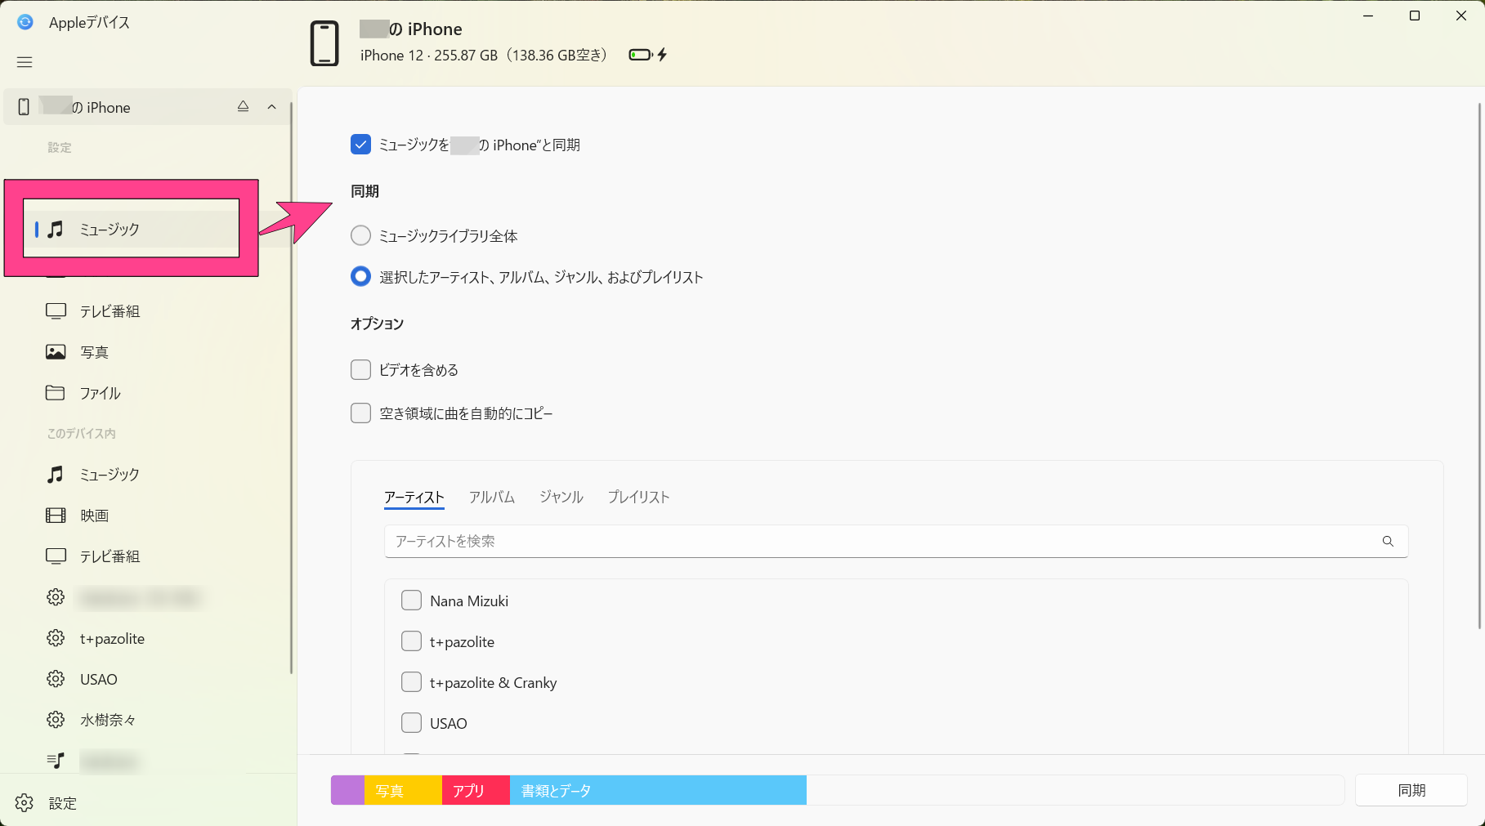This screenshot has width=1485, height=826.
Task: Click music note icon beside on-device ミュージック
Action: (56, 475)
